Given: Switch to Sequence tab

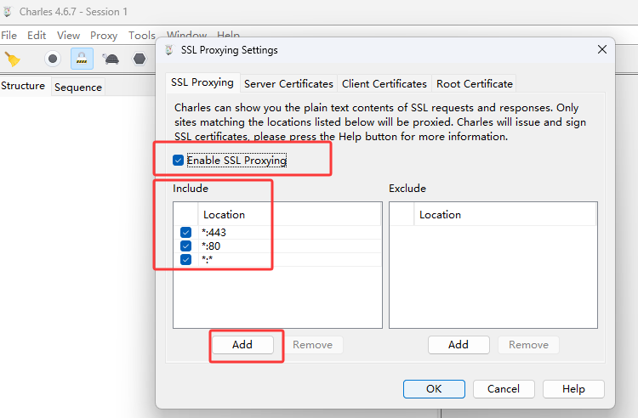Looking at the screenshot, I should [78, 87].
